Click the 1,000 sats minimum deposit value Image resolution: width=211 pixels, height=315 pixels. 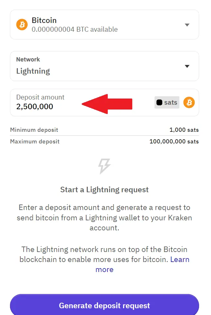[x=184, y=130]
